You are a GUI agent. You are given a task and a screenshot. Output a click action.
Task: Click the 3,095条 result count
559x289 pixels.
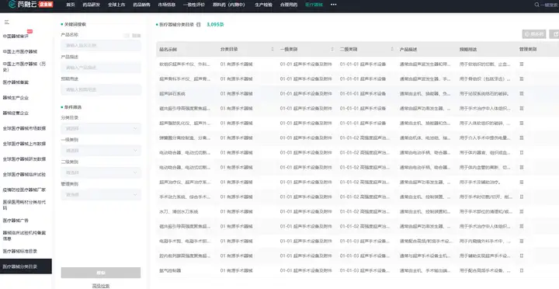[215, 25]
